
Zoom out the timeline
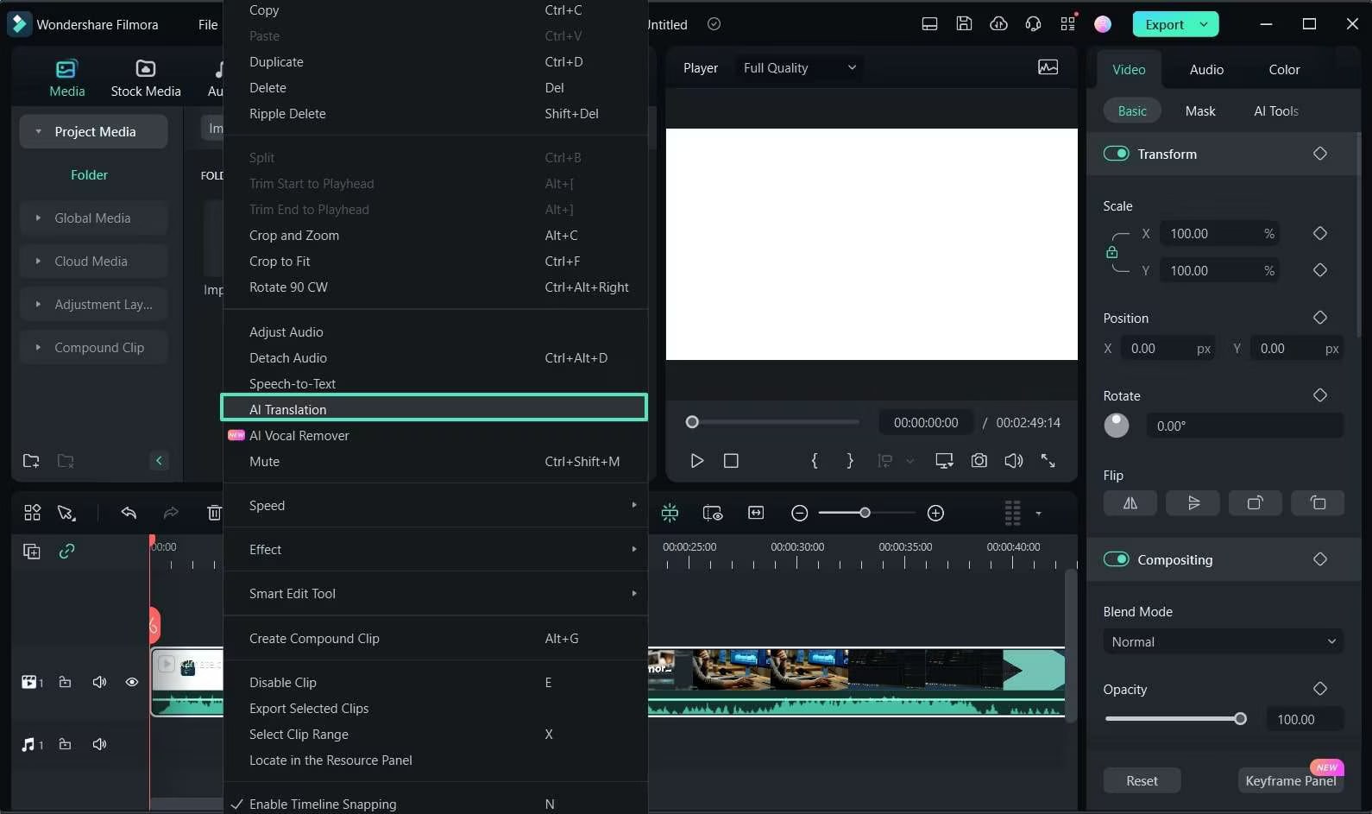[x=800, y=514]
